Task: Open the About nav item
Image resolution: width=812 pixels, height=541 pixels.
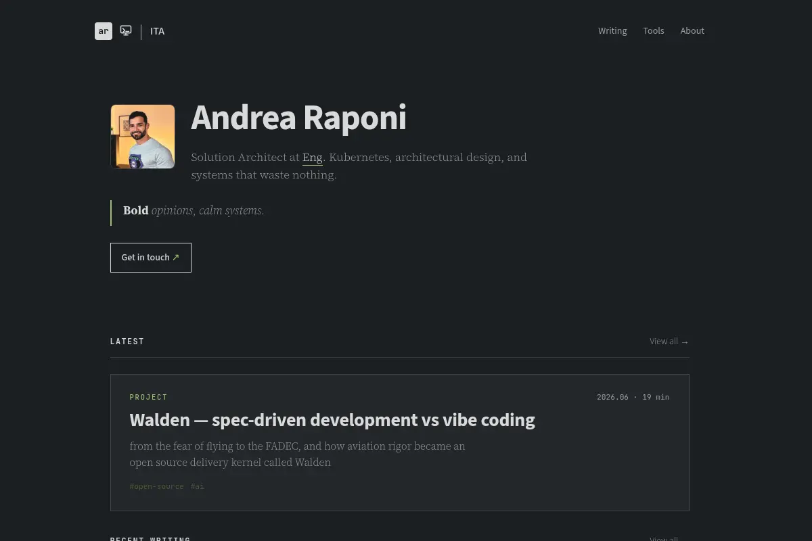Action: tap(692, 31)
